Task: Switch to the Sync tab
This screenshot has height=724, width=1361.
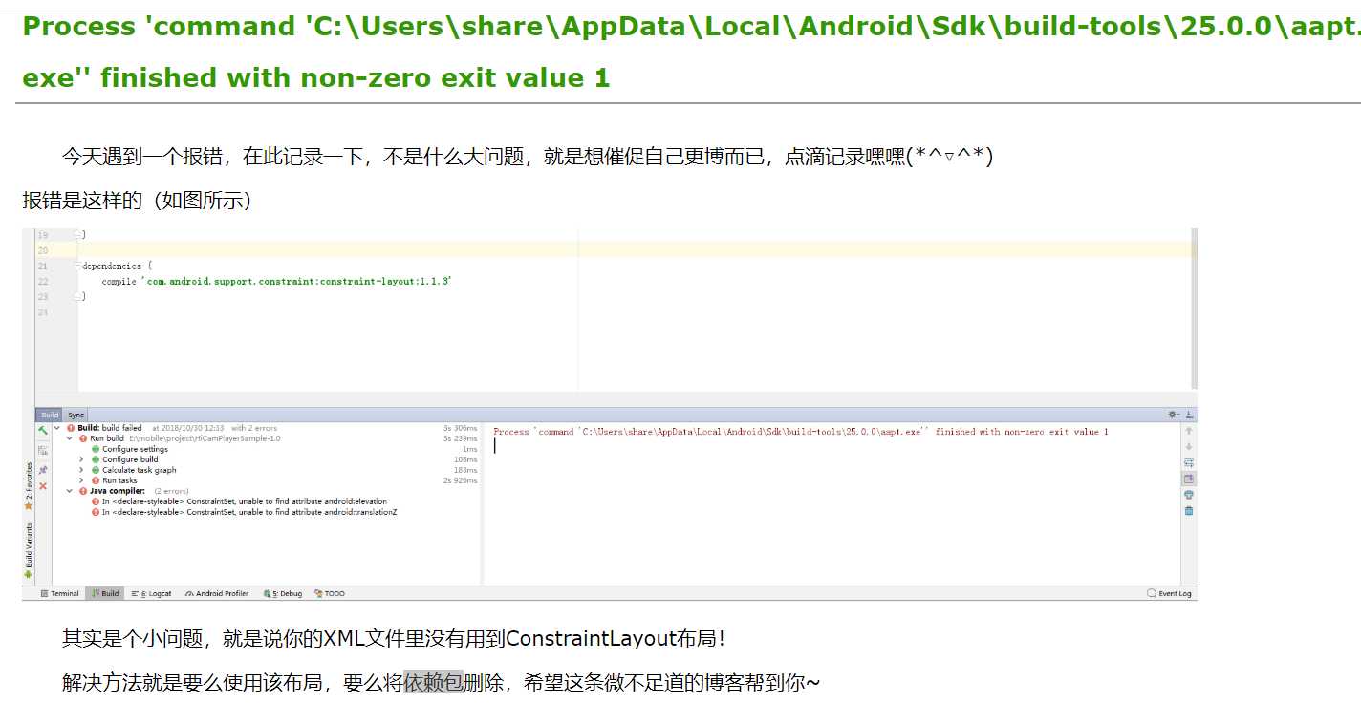Action: tap(76, 415)
